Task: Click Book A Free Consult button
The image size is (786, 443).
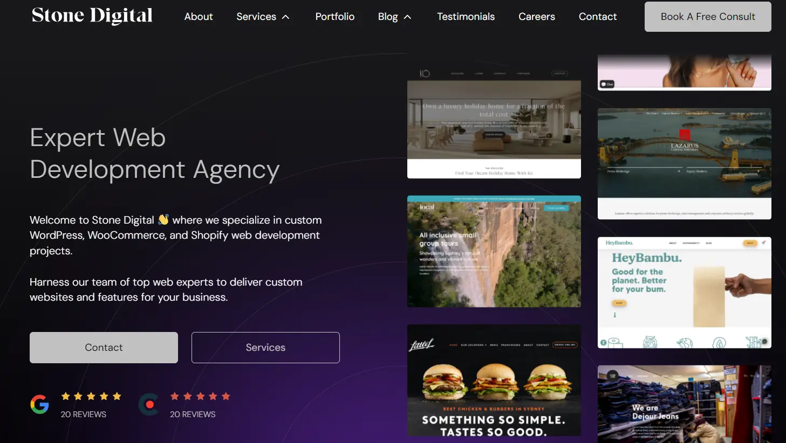Action: click(708, 17)
